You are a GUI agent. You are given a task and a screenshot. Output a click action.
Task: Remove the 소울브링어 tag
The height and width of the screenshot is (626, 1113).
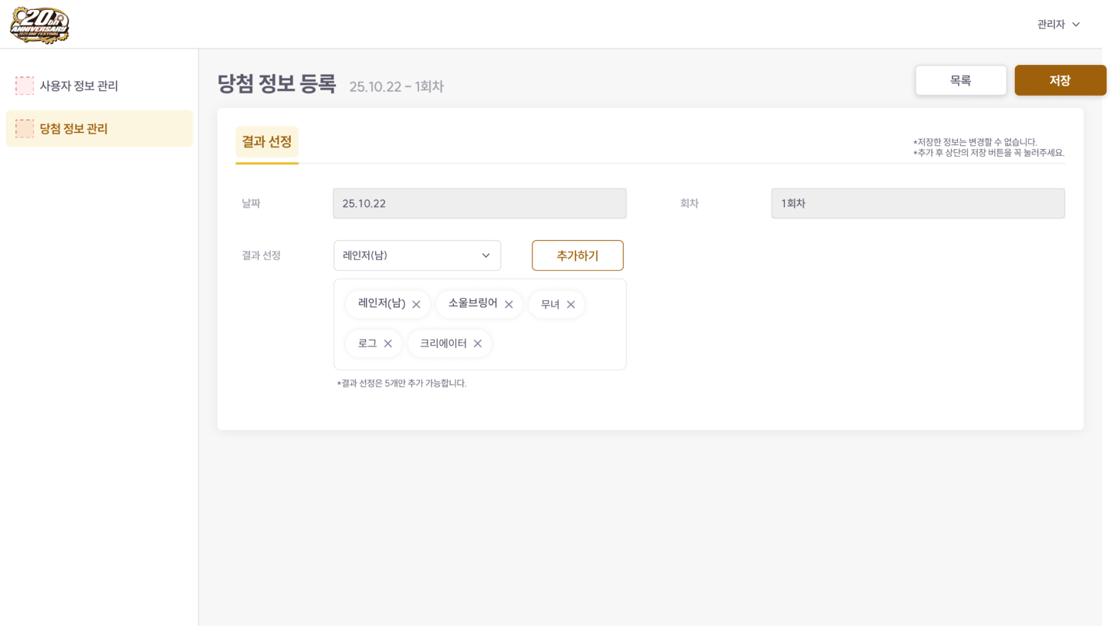(509, 305)
